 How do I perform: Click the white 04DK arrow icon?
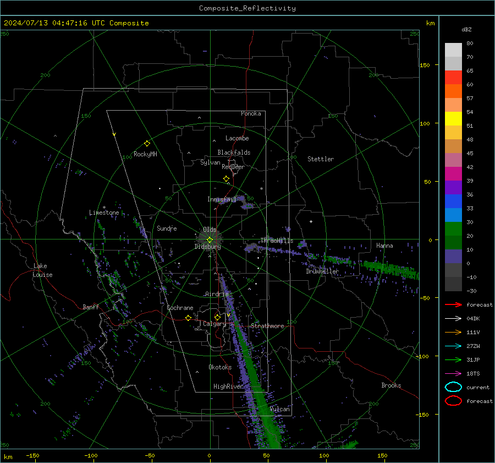click(453, 319)
